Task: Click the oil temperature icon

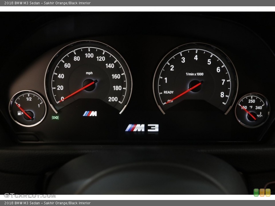Action: coord(260,115)
